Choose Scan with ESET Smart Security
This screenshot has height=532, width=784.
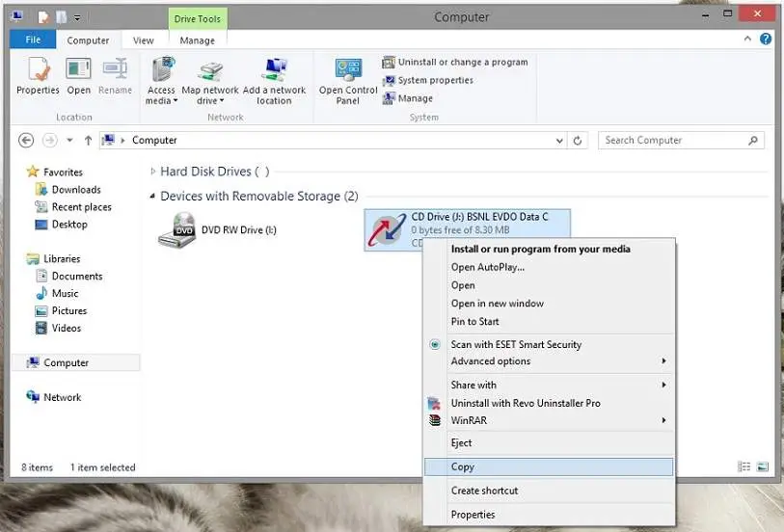point(549,344)
